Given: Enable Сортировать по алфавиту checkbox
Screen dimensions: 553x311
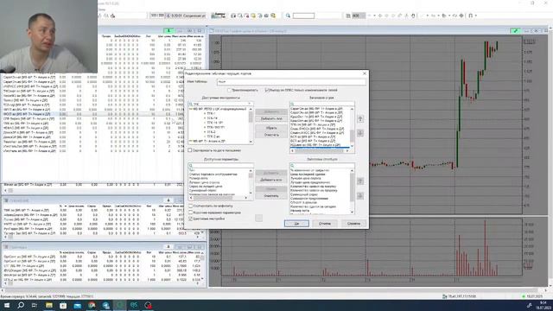Looking at the screenshot, I should [x=190, y=206].
